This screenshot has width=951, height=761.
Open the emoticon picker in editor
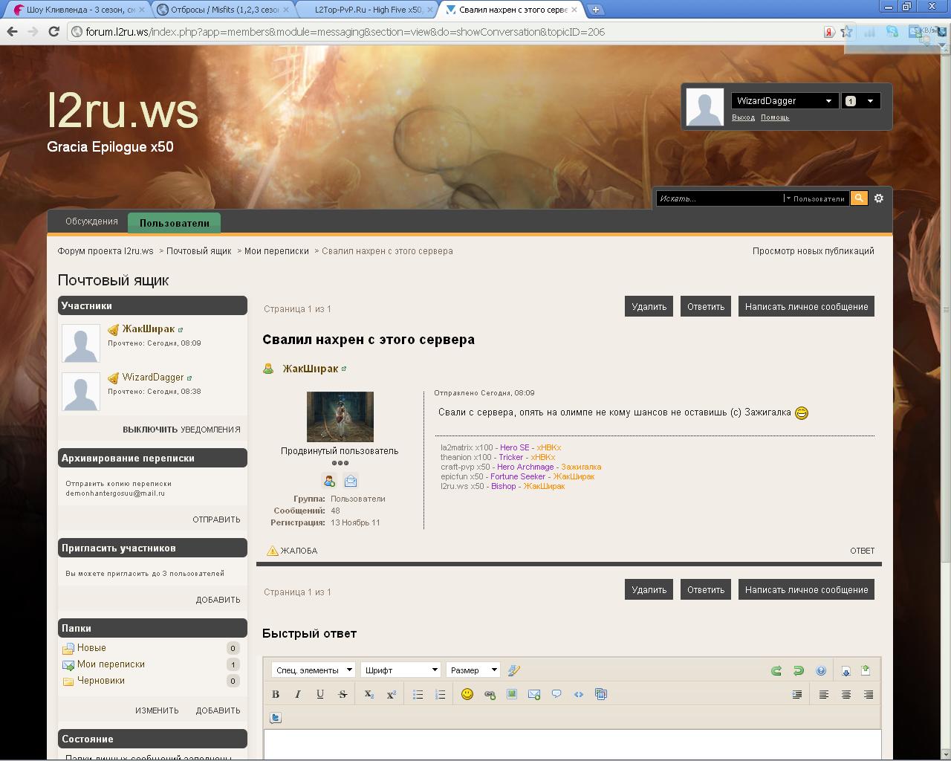click(467, 694)
